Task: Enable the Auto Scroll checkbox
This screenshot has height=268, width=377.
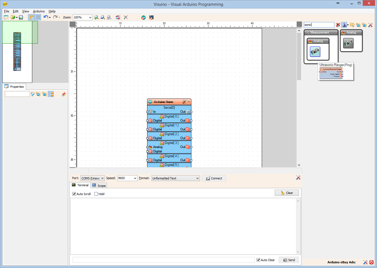Action: pos(74,194)
